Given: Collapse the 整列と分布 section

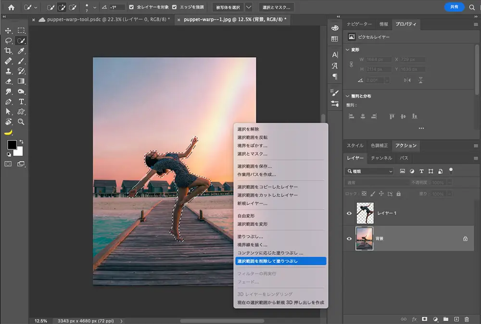Looking at the screenshot, I should [x=348, y=96].
